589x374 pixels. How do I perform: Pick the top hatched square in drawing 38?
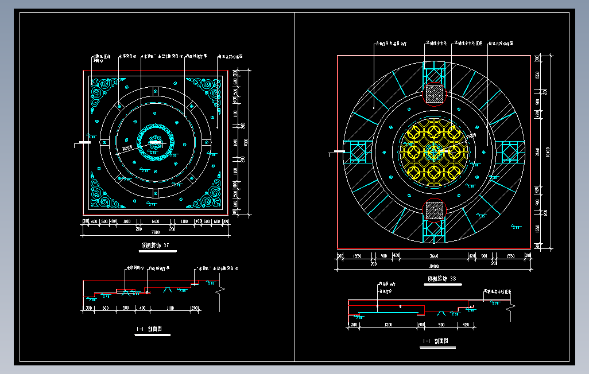click(434, 93)
